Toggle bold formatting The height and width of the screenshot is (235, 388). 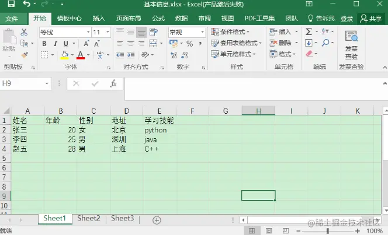[x=44, y=44]
